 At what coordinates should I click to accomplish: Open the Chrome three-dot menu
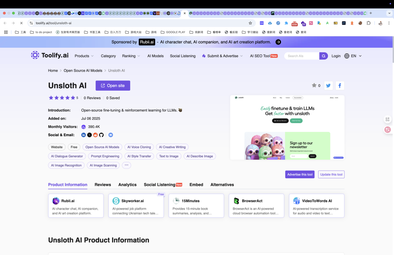pos(389,23)
